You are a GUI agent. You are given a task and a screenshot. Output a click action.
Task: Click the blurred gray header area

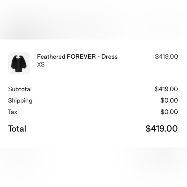point(93,20)
